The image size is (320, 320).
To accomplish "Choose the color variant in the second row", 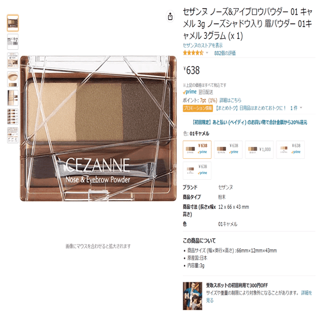I will [197, 170].
